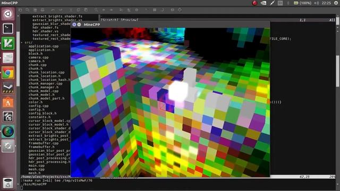Select chunk_location.cpp in the file tree

[x=46, y=72]
